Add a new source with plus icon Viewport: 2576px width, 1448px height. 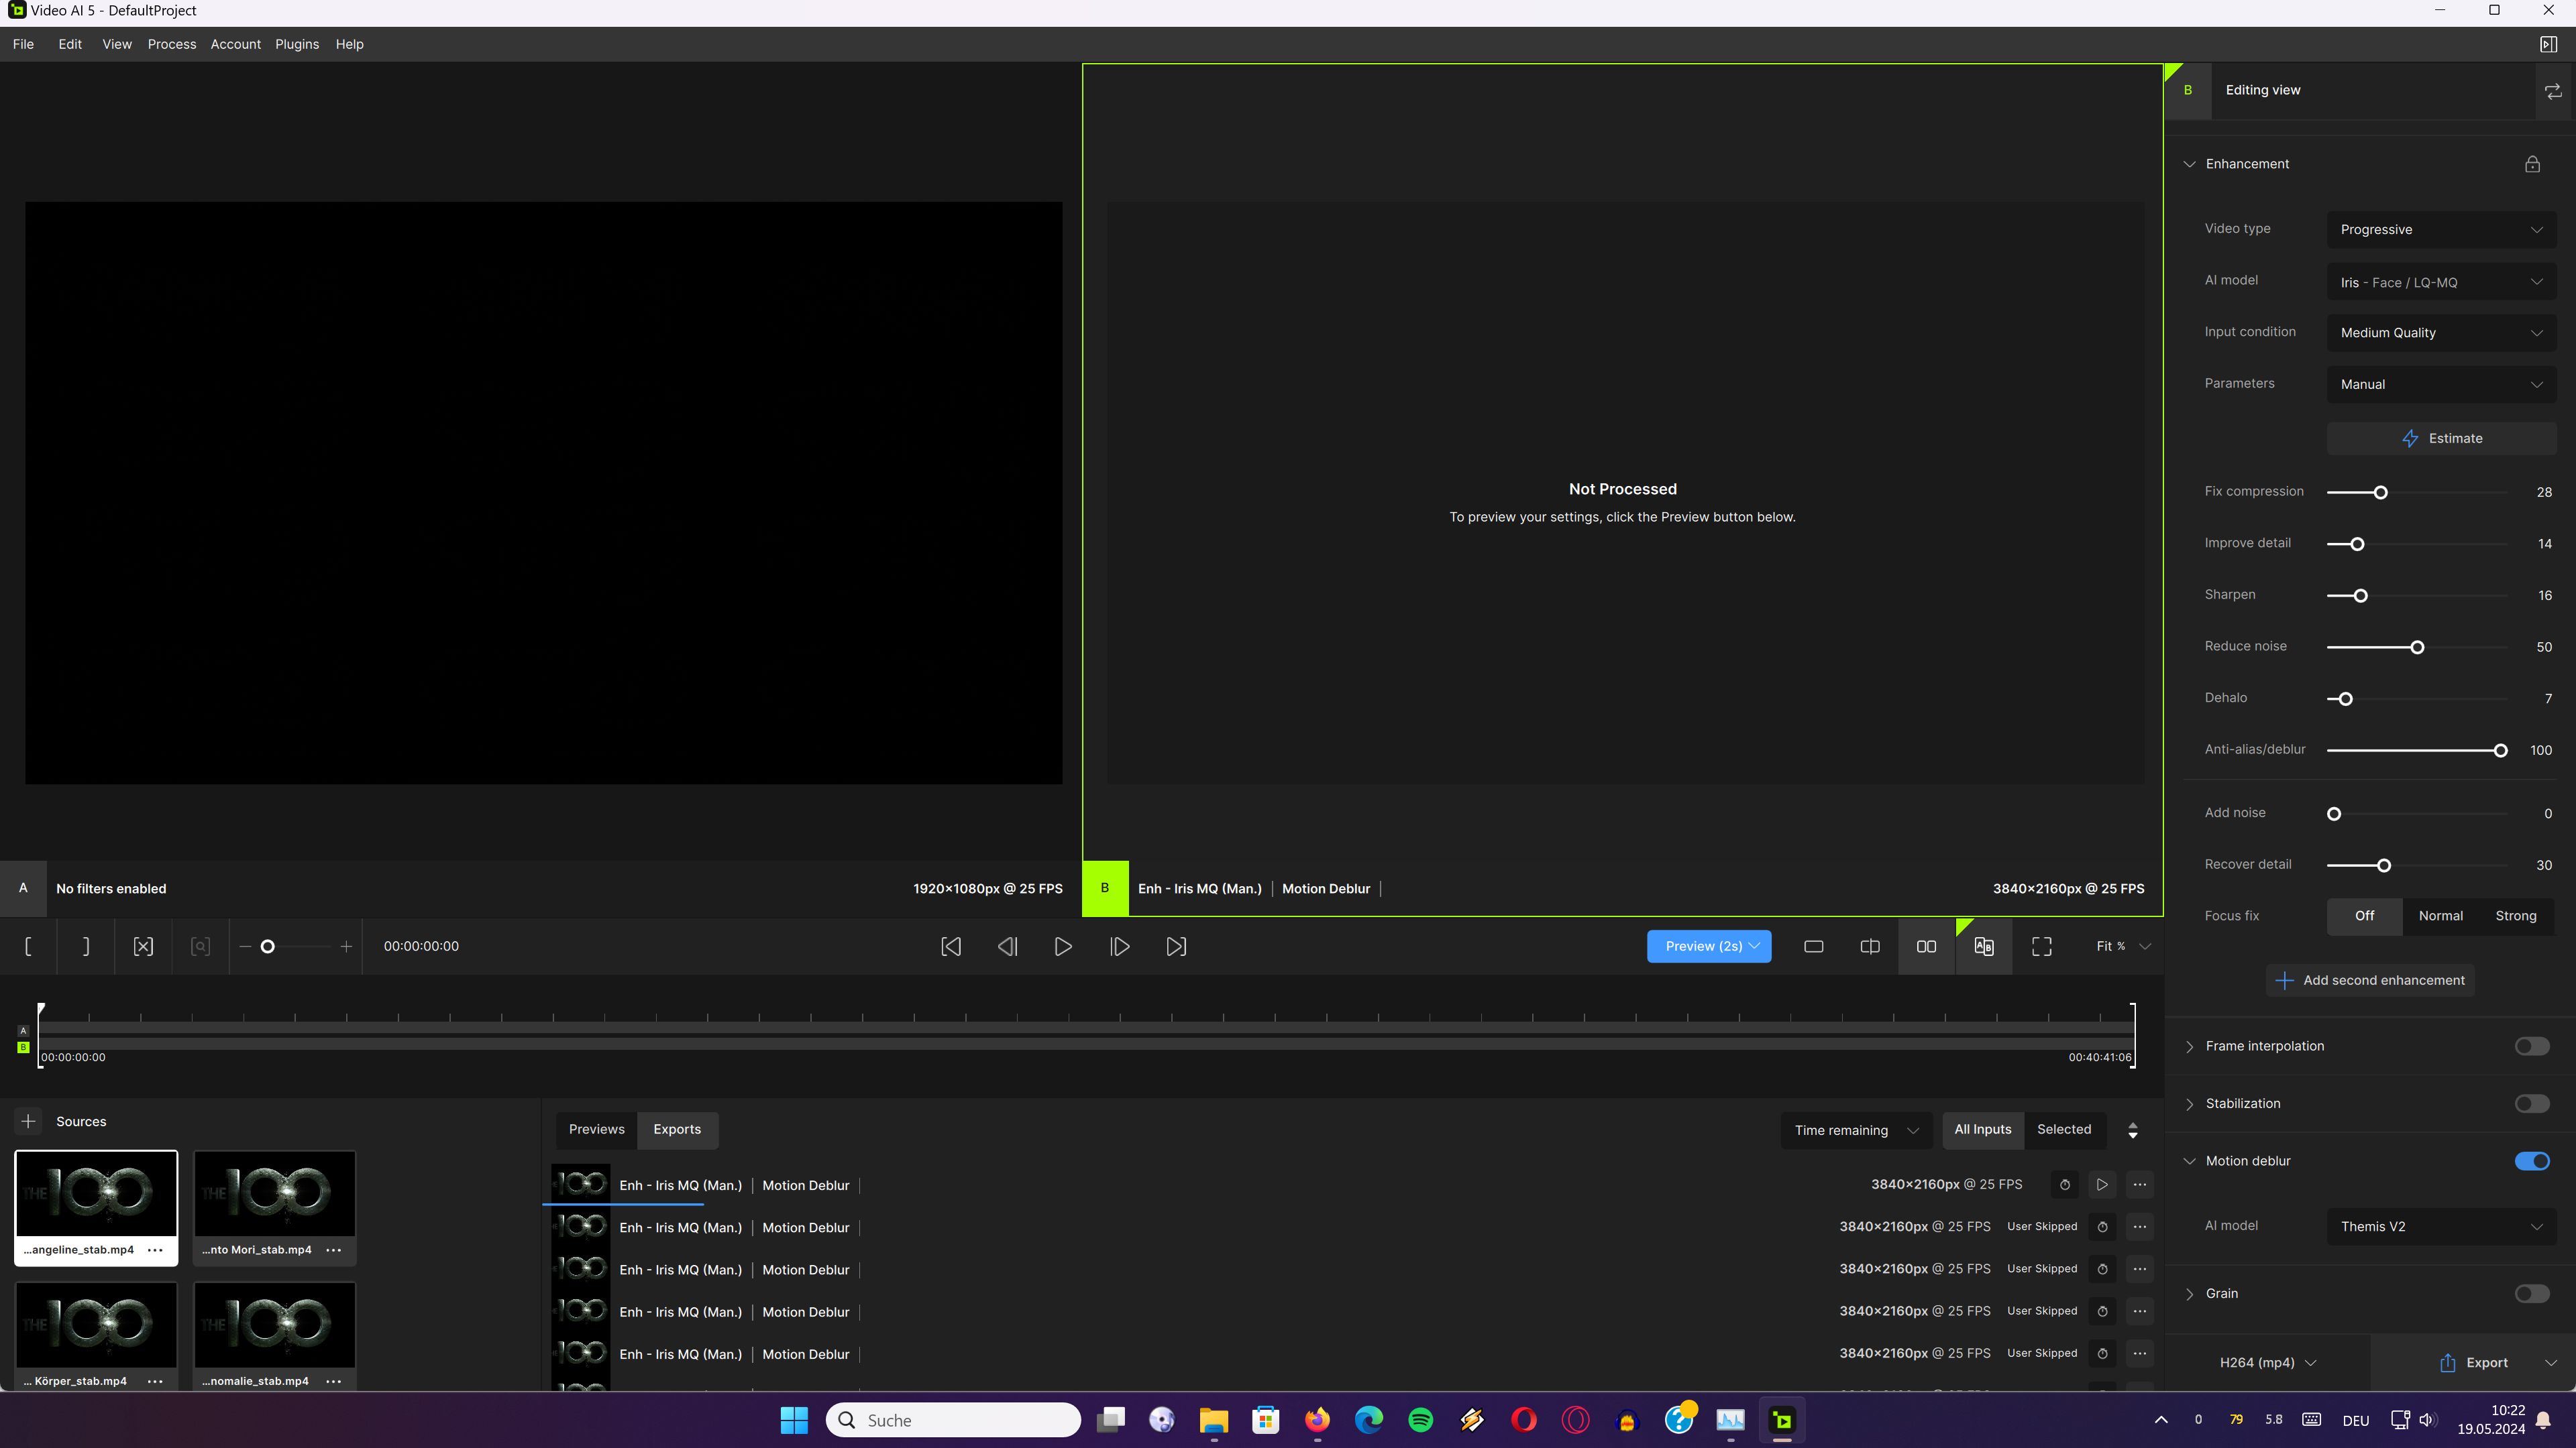tap(28, 1122)
